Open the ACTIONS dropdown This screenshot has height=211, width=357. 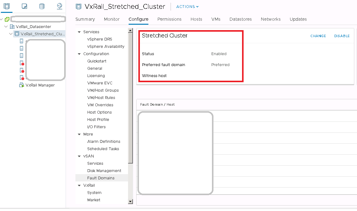coord(187,6)
